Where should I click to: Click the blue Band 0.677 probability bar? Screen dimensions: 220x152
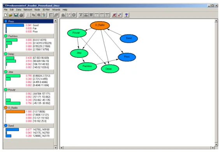click(12, 130)
